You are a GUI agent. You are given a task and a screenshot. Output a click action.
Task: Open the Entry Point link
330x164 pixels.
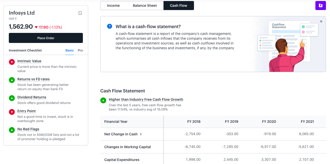[x=26, y=111]
